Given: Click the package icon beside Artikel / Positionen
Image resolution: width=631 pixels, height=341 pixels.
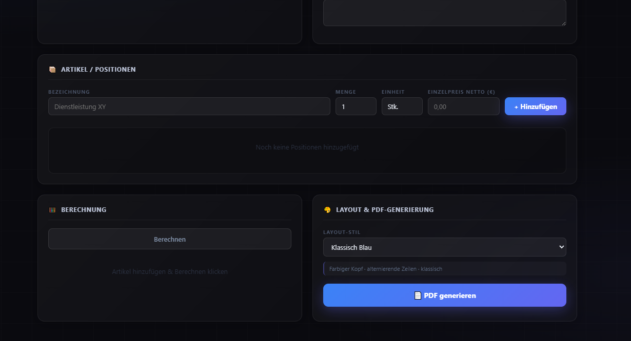Looking at the screenshot, I should [x=52, y=69].
